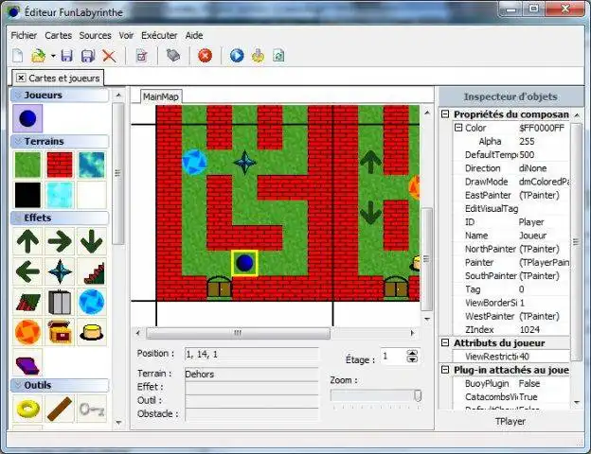Select the black hole terrain tile
This screenshot has height=454, width=591.
pyautogui.click(x=27, y=195)
